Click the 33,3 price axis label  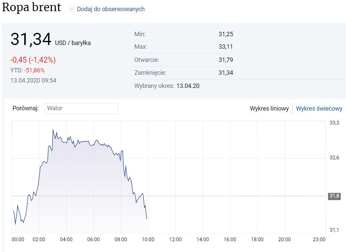point(334,123)
